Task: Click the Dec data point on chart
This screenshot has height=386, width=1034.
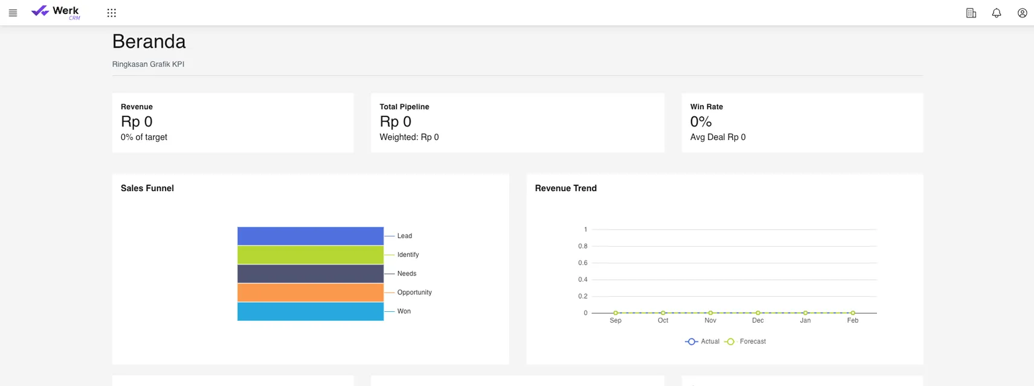Action: (758, 313)
